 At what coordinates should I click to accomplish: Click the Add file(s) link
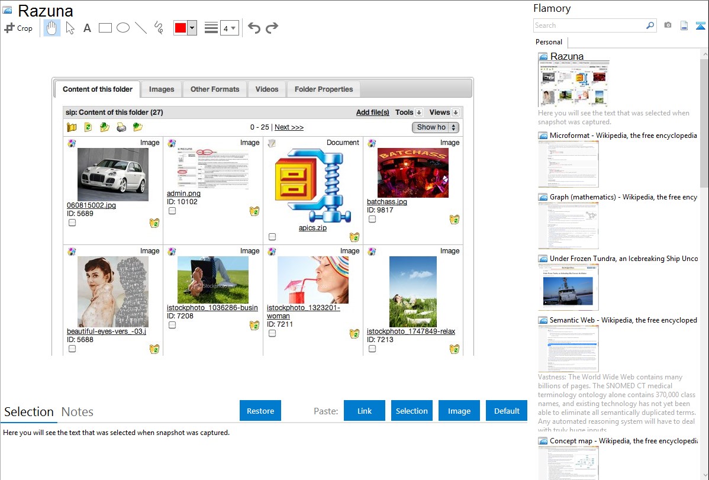pyautogui.click(x=373, y=112)
